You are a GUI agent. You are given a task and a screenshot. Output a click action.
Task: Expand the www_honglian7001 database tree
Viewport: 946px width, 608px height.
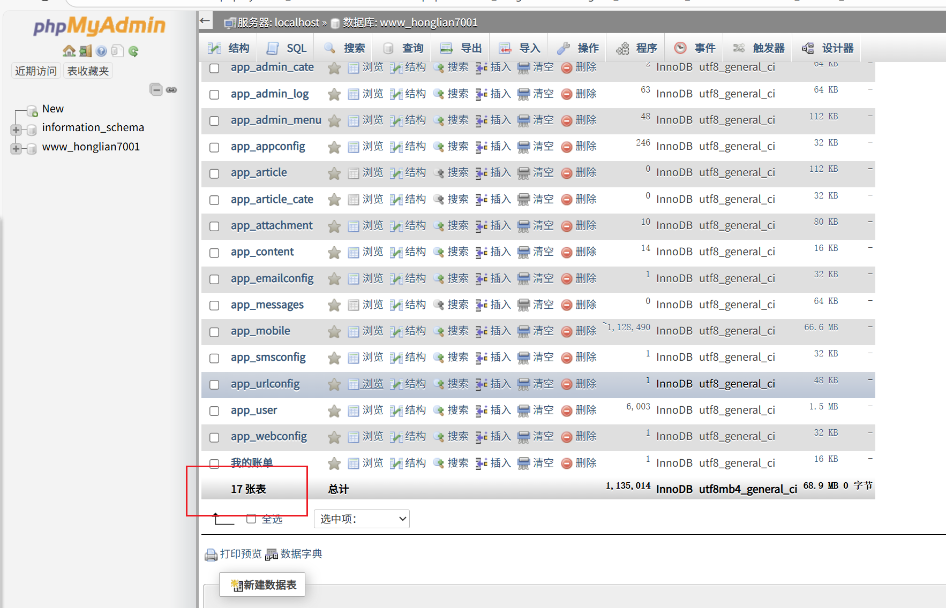pyautogui.click(x=16, y=149)
